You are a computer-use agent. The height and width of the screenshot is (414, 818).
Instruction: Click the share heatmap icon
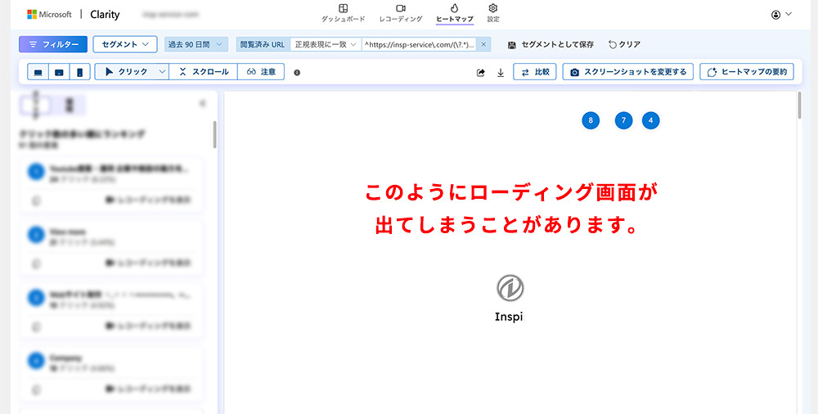pyautogui.click(x=481, y=72)
